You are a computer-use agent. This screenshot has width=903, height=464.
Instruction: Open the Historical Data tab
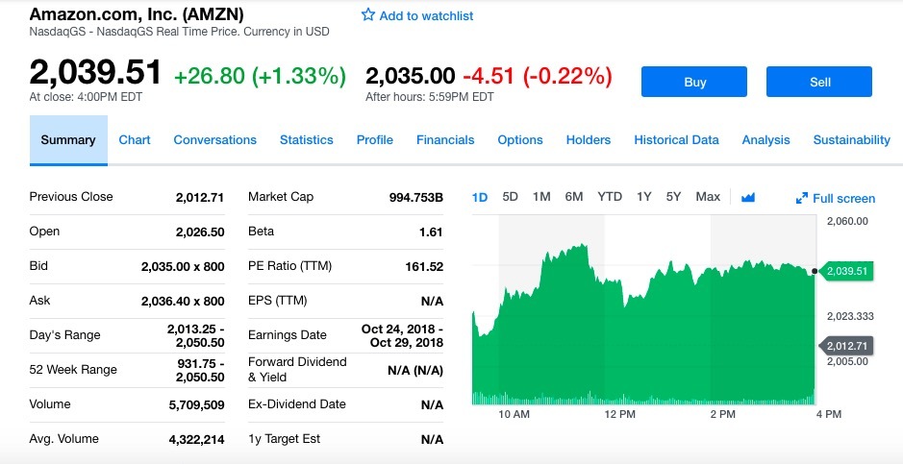click(x=676, y=140)
